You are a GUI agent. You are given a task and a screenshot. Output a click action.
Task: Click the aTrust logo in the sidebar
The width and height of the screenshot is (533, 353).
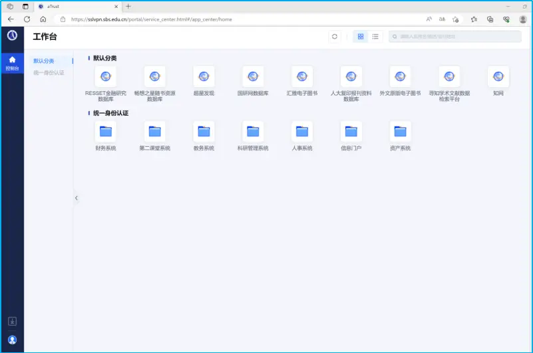[x=12, y=35]
